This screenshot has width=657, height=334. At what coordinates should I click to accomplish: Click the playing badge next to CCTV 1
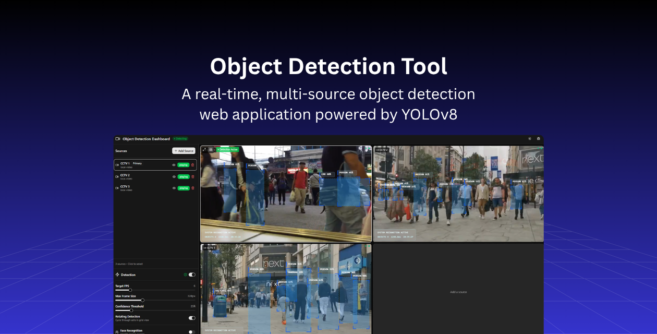pyautogui.click(x=183, y=165)
